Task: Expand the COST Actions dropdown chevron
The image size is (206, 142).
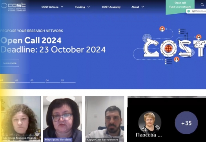Action: pos(62,7)
